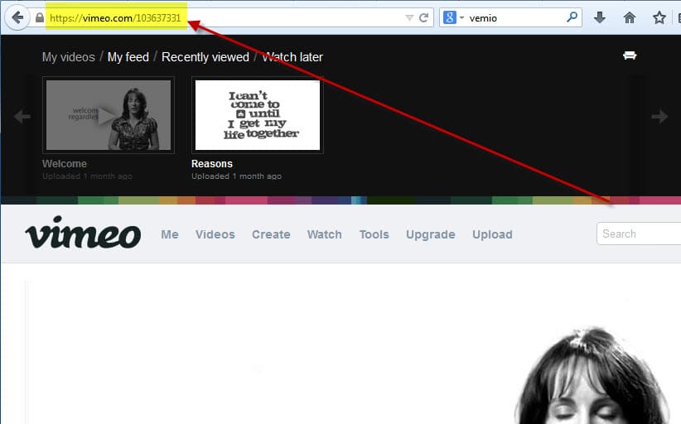
Task: Open the Reasons video thumbnail
Action: (258, 115)
